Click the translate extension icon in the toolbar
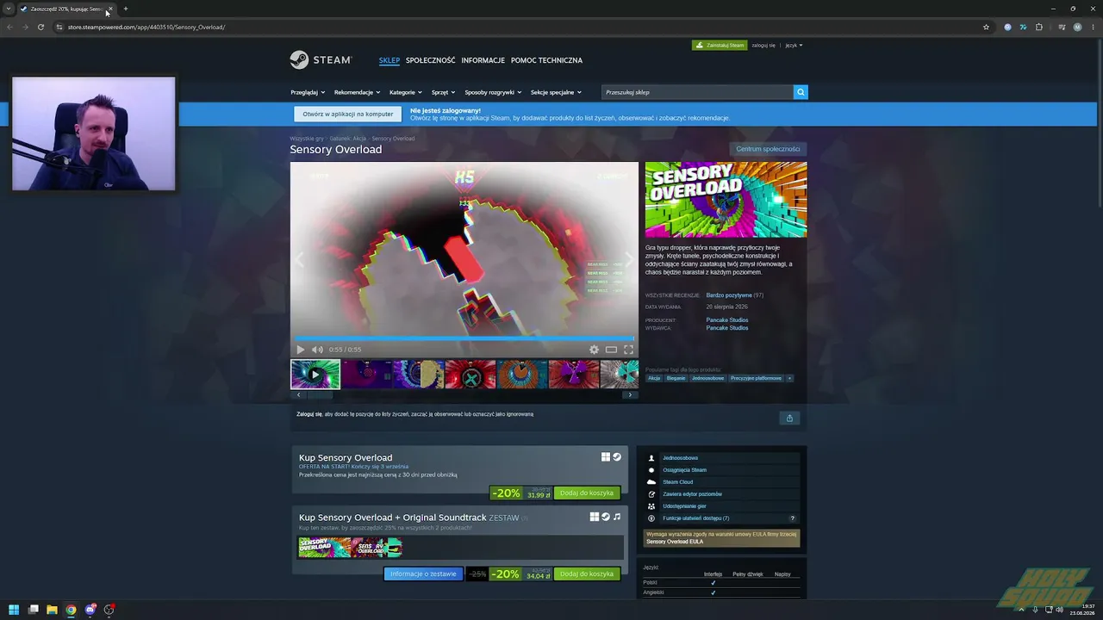 (x=1023, y=27)
